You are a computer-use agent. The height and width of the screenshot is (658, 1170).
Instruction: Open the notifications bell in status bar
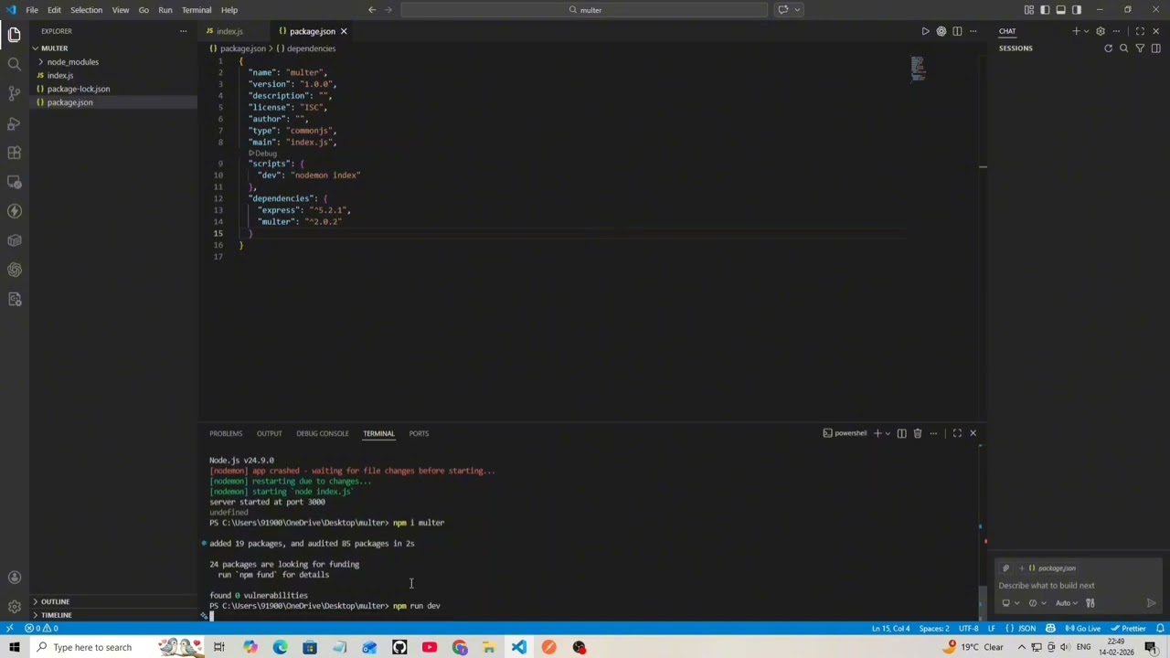click(1159, 629)
